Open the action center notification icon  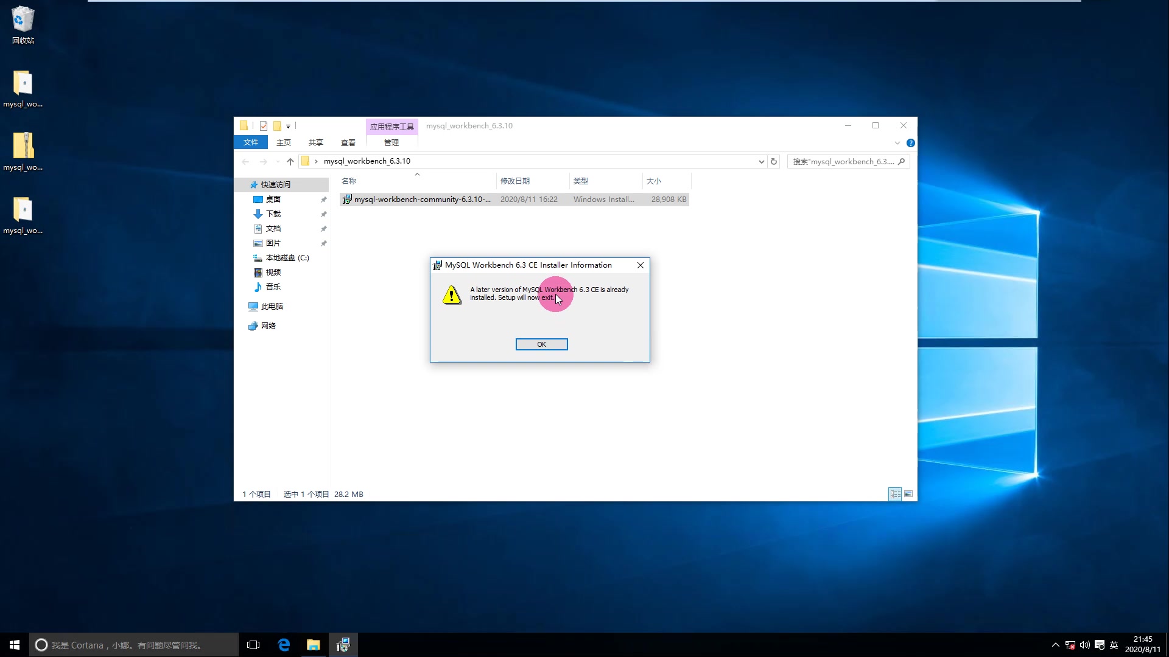[x=1100, y=645]
